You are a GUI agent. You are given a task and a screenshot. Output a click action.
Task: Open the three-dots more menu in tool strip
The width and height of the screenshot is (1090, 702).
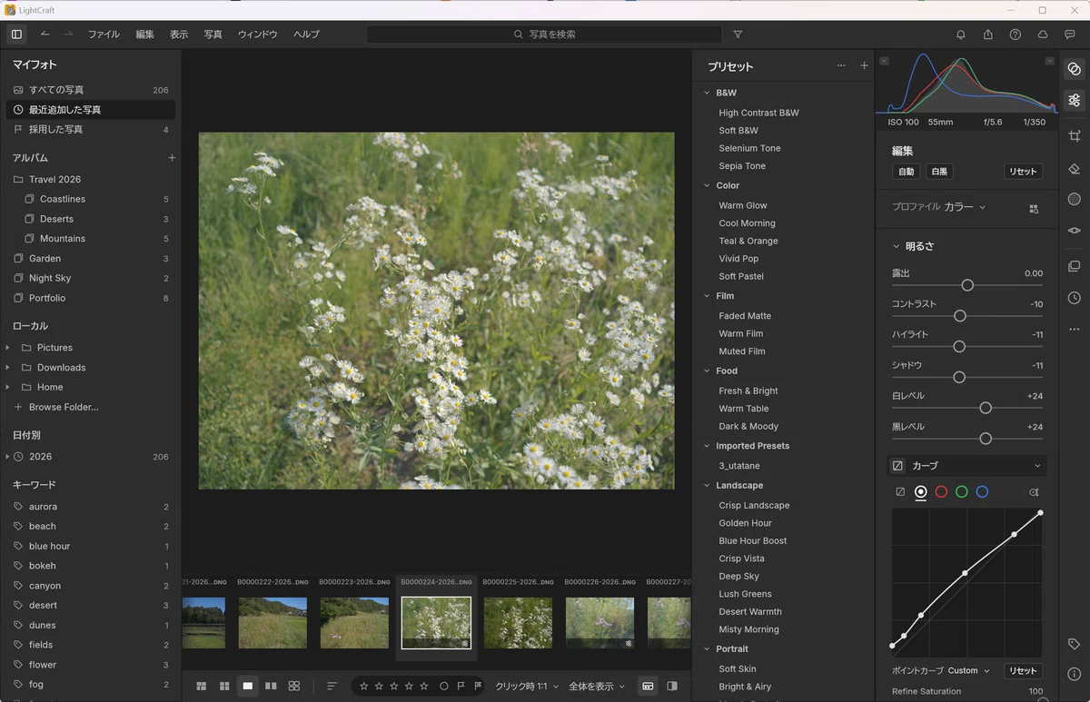pyautogui.click(x=1075, y=330)
